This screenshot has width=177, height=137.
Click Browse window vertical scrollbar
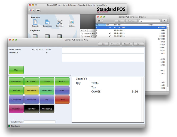[x=168, y=57]
